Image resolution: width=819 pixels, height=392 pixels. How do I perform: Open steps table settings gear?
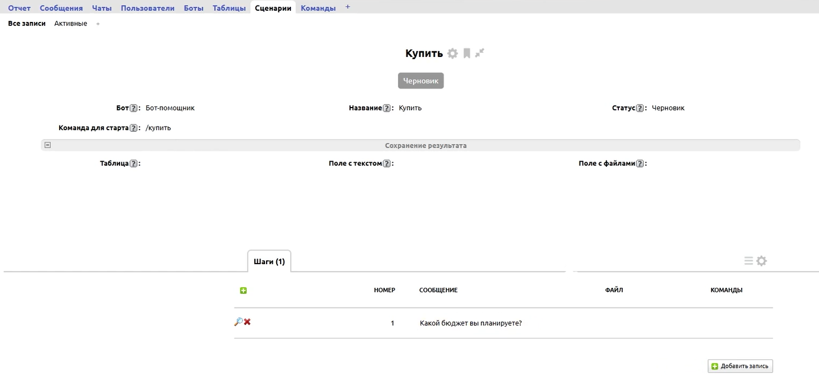pyautogui.click(x=762, y=261)
